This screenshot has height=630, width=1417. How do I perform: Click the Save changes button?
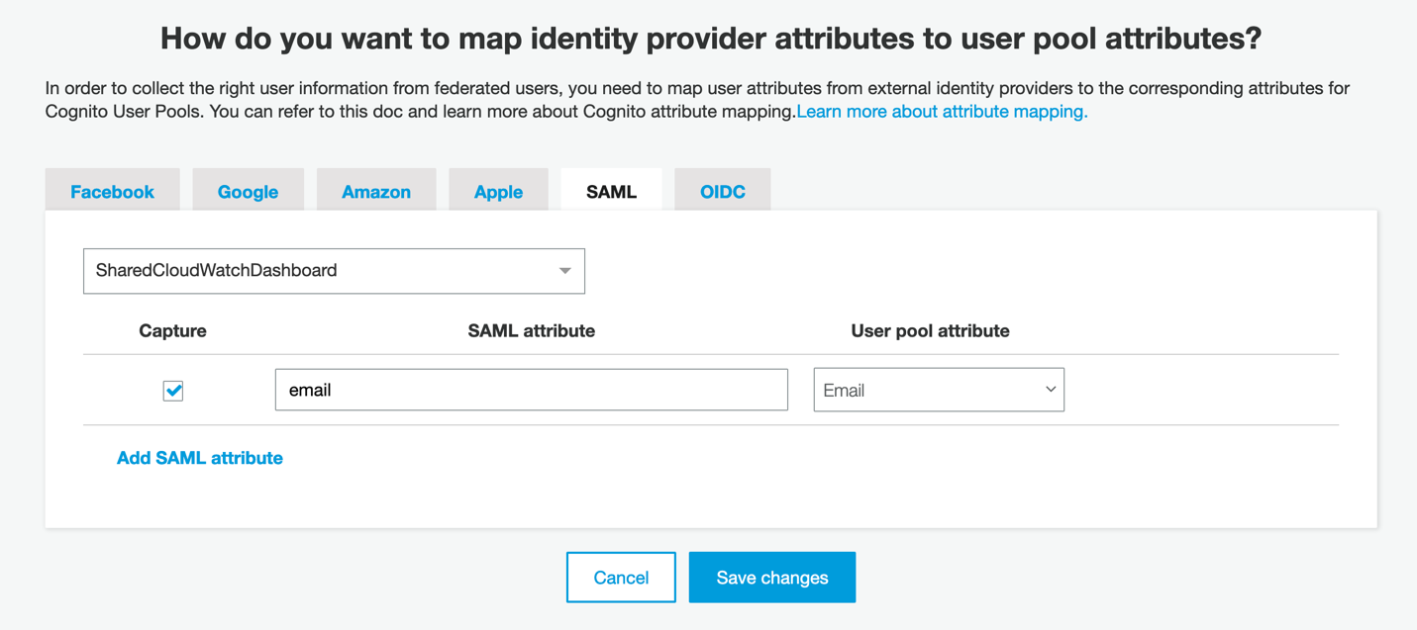coord(771,577)
